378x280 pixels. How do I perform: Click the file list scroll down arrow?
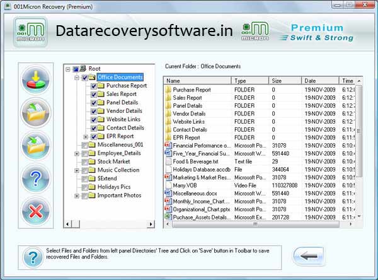(359, 216)
